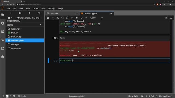Click the ML kernel name button
Viewport: 175px width, 98px height.
click(166, 18)
